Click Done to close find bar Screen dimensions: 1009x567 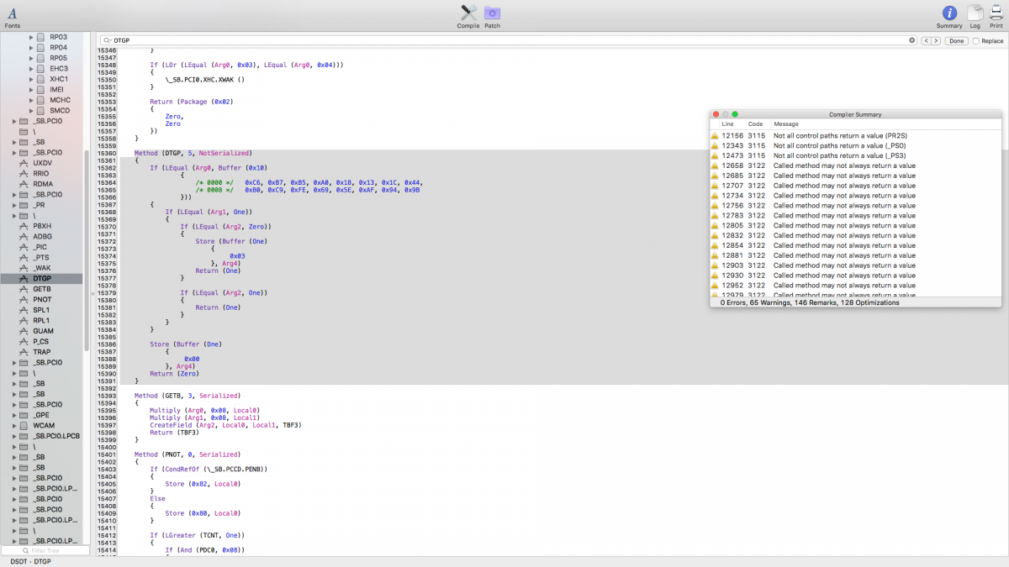point(956,40)
